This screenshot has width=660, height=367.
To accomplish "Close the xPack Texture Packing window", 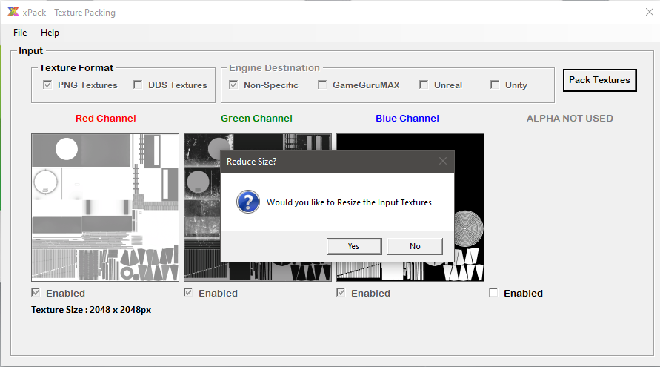I will 650,12.
